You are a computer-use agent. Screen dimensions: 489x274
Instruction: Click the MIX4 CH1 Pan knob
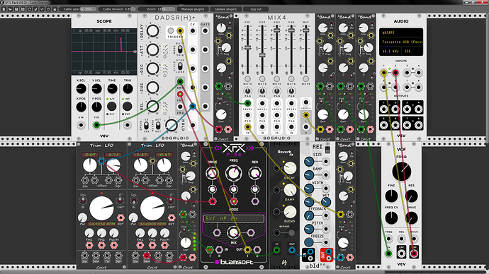[x=247, y=91]
